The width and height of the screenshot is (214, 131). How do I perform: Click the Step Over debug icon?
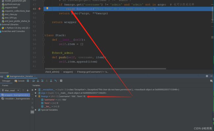(x=34, y=81)
